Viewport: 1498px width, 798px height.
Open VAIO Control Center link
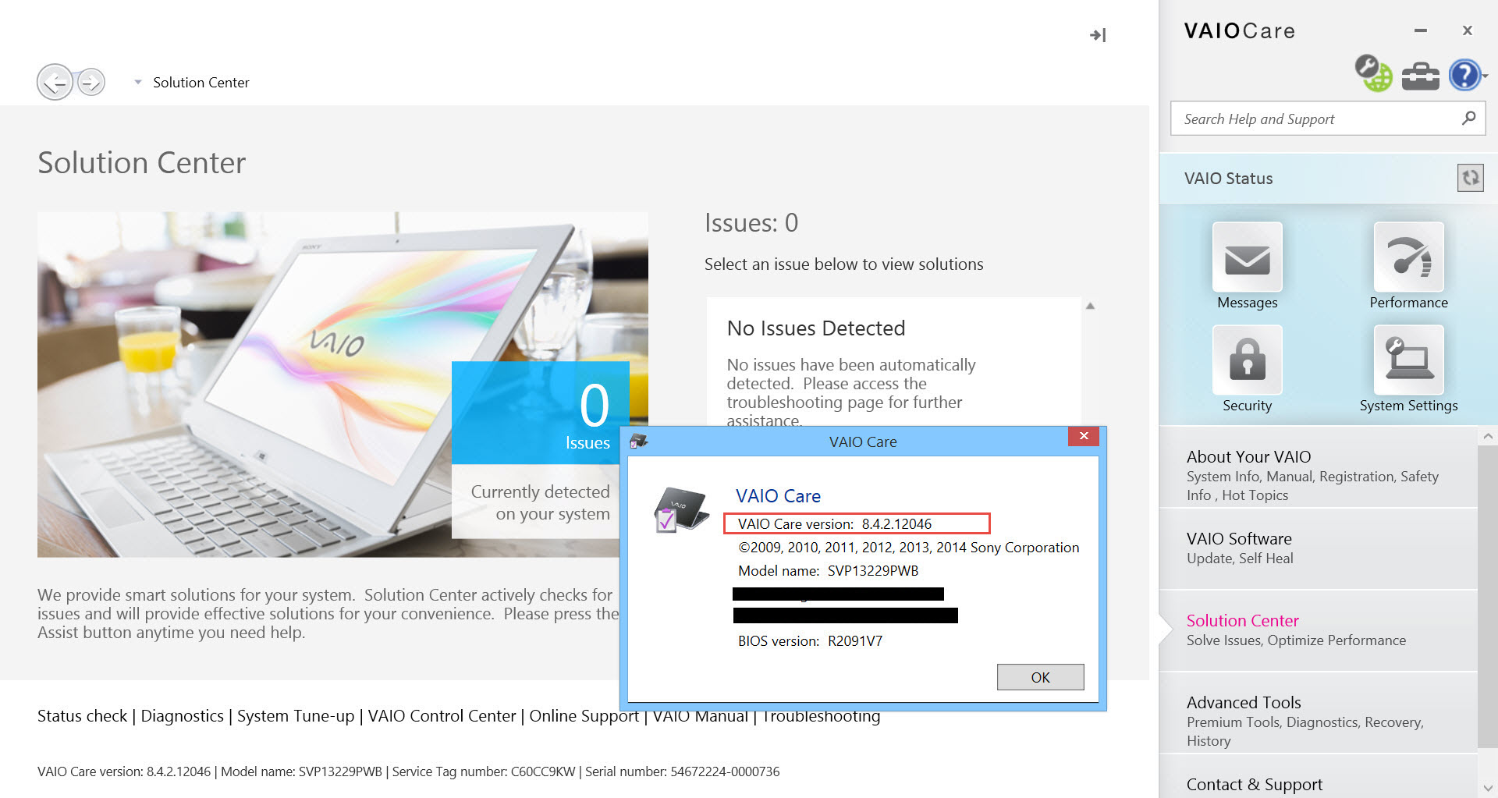click(x=442, y=716)
